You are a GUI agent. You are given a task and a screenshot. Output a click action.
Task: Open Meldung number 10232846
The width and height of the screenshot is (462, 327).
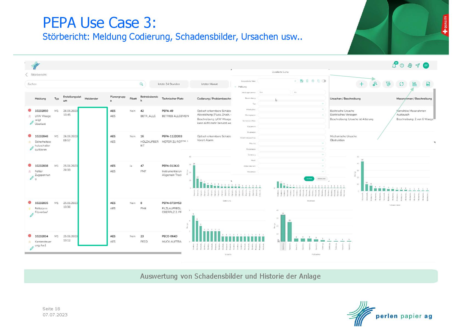(41, 136)
